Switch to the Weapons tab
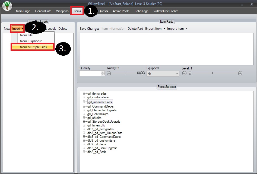The height and width of the screenshot is (174, 257). point(62,11)
